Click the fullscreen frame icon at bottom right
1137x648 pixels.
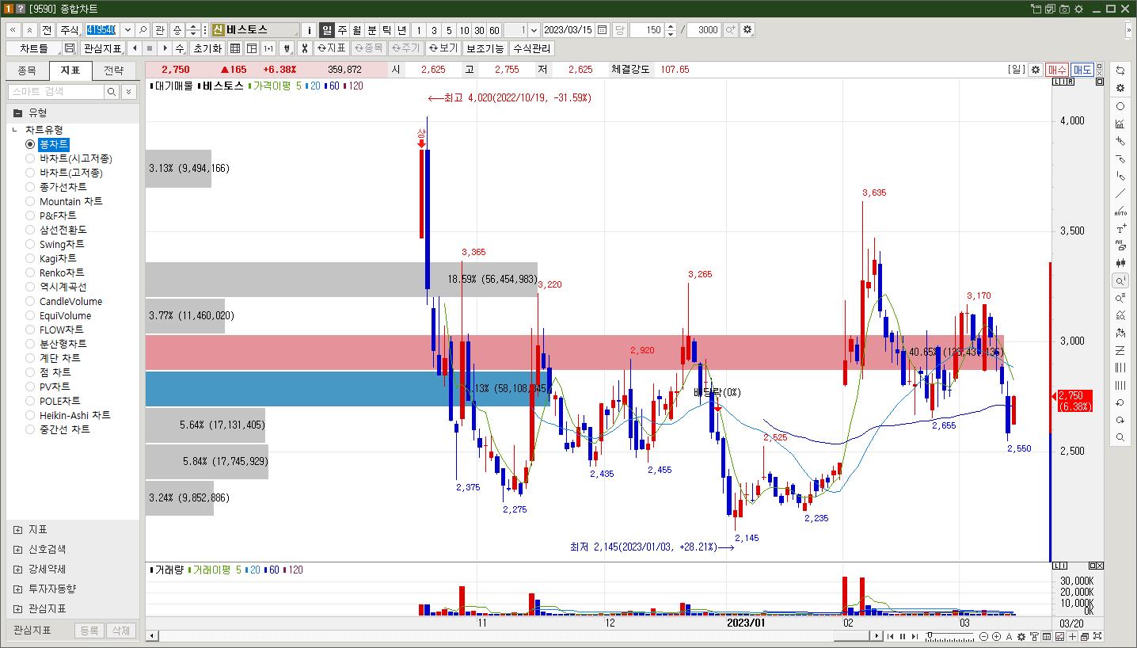point(1097,637)
